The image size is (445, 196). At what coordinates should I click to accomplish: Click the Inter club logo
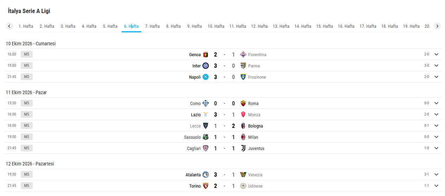[x=206, y=66]
